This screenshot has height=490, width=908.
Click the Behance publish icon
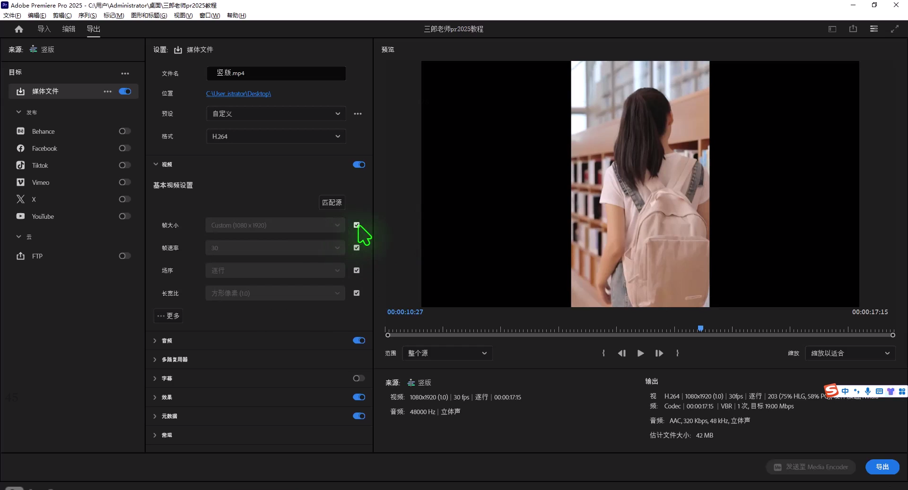tap(20, 131)
